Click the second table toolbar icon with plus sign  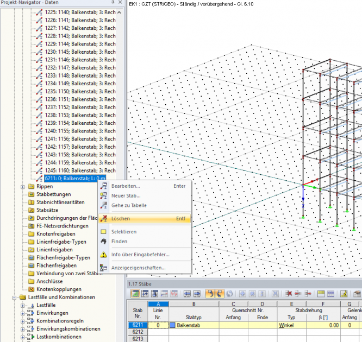[145, 294]
